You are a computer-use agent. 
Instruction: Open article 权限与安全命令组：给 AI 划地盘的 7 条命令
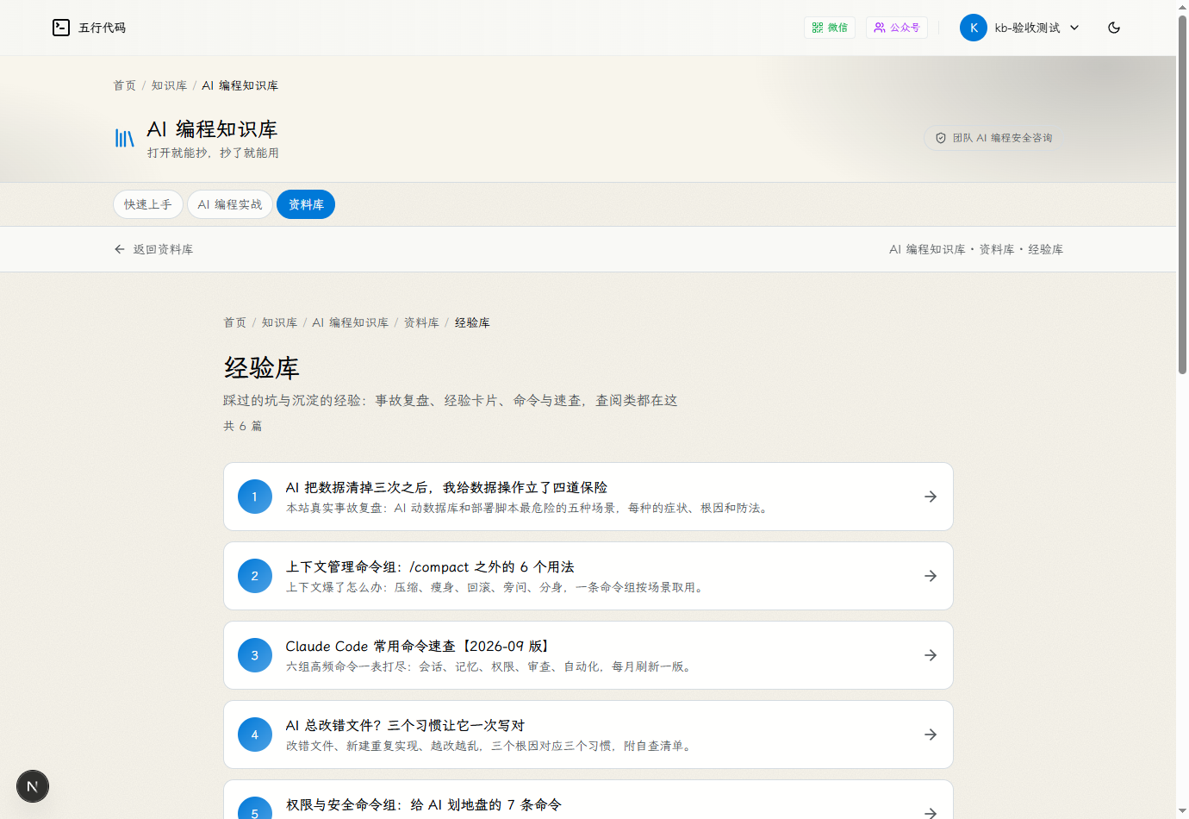588,800
